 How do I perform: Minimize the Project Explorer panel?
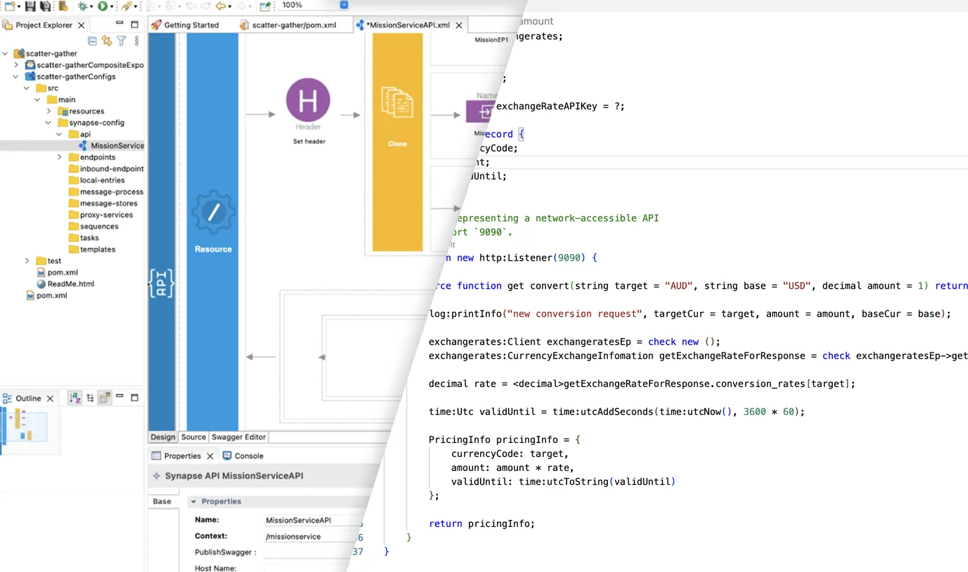point(119,24)
